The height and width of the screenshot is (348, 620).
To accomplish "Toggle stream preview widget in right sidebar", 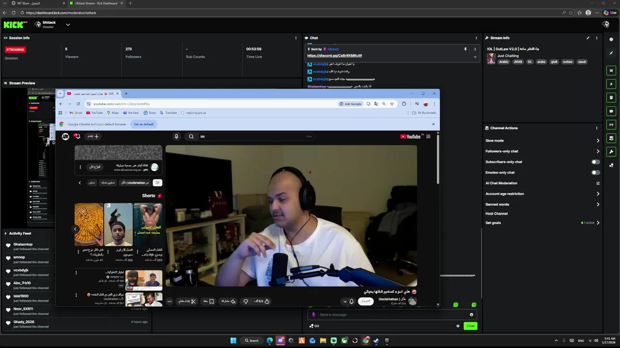I will coord(611,71).
